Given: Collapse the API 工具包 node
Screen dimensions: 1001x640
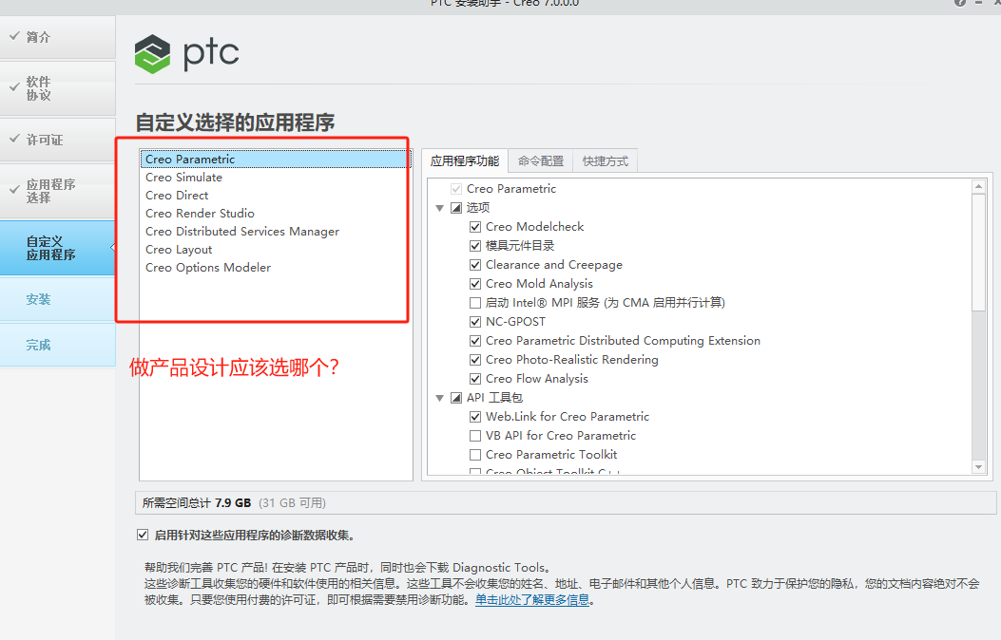Looking at the screenshot, I should [x=440, y=397].
